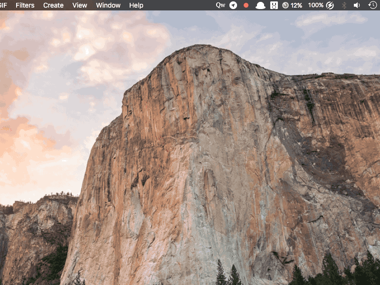The height and width of the screenshot is (285, 380).
Task: Open the Bluetooth menu bar icon
Action: [x=344, y=5]
